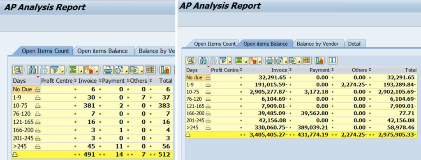Click Choose Layout grid in Open items Balance toolbar

(307, 60)
